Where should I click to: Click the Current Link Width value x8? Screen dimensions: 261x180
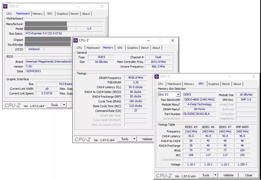[x=47, y=89]
